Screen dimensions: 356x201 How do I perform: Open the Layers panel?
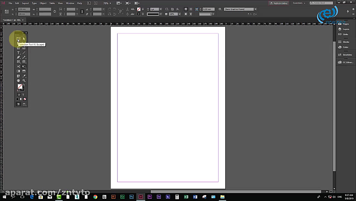346,29
